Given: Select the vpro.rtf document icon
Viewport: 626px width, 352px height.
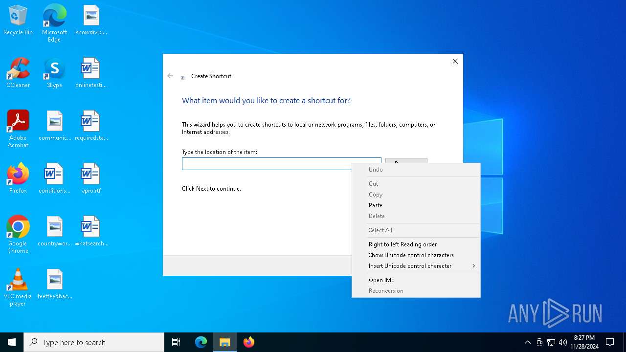Looking at the screenshot, I should (x=91, y=179).
